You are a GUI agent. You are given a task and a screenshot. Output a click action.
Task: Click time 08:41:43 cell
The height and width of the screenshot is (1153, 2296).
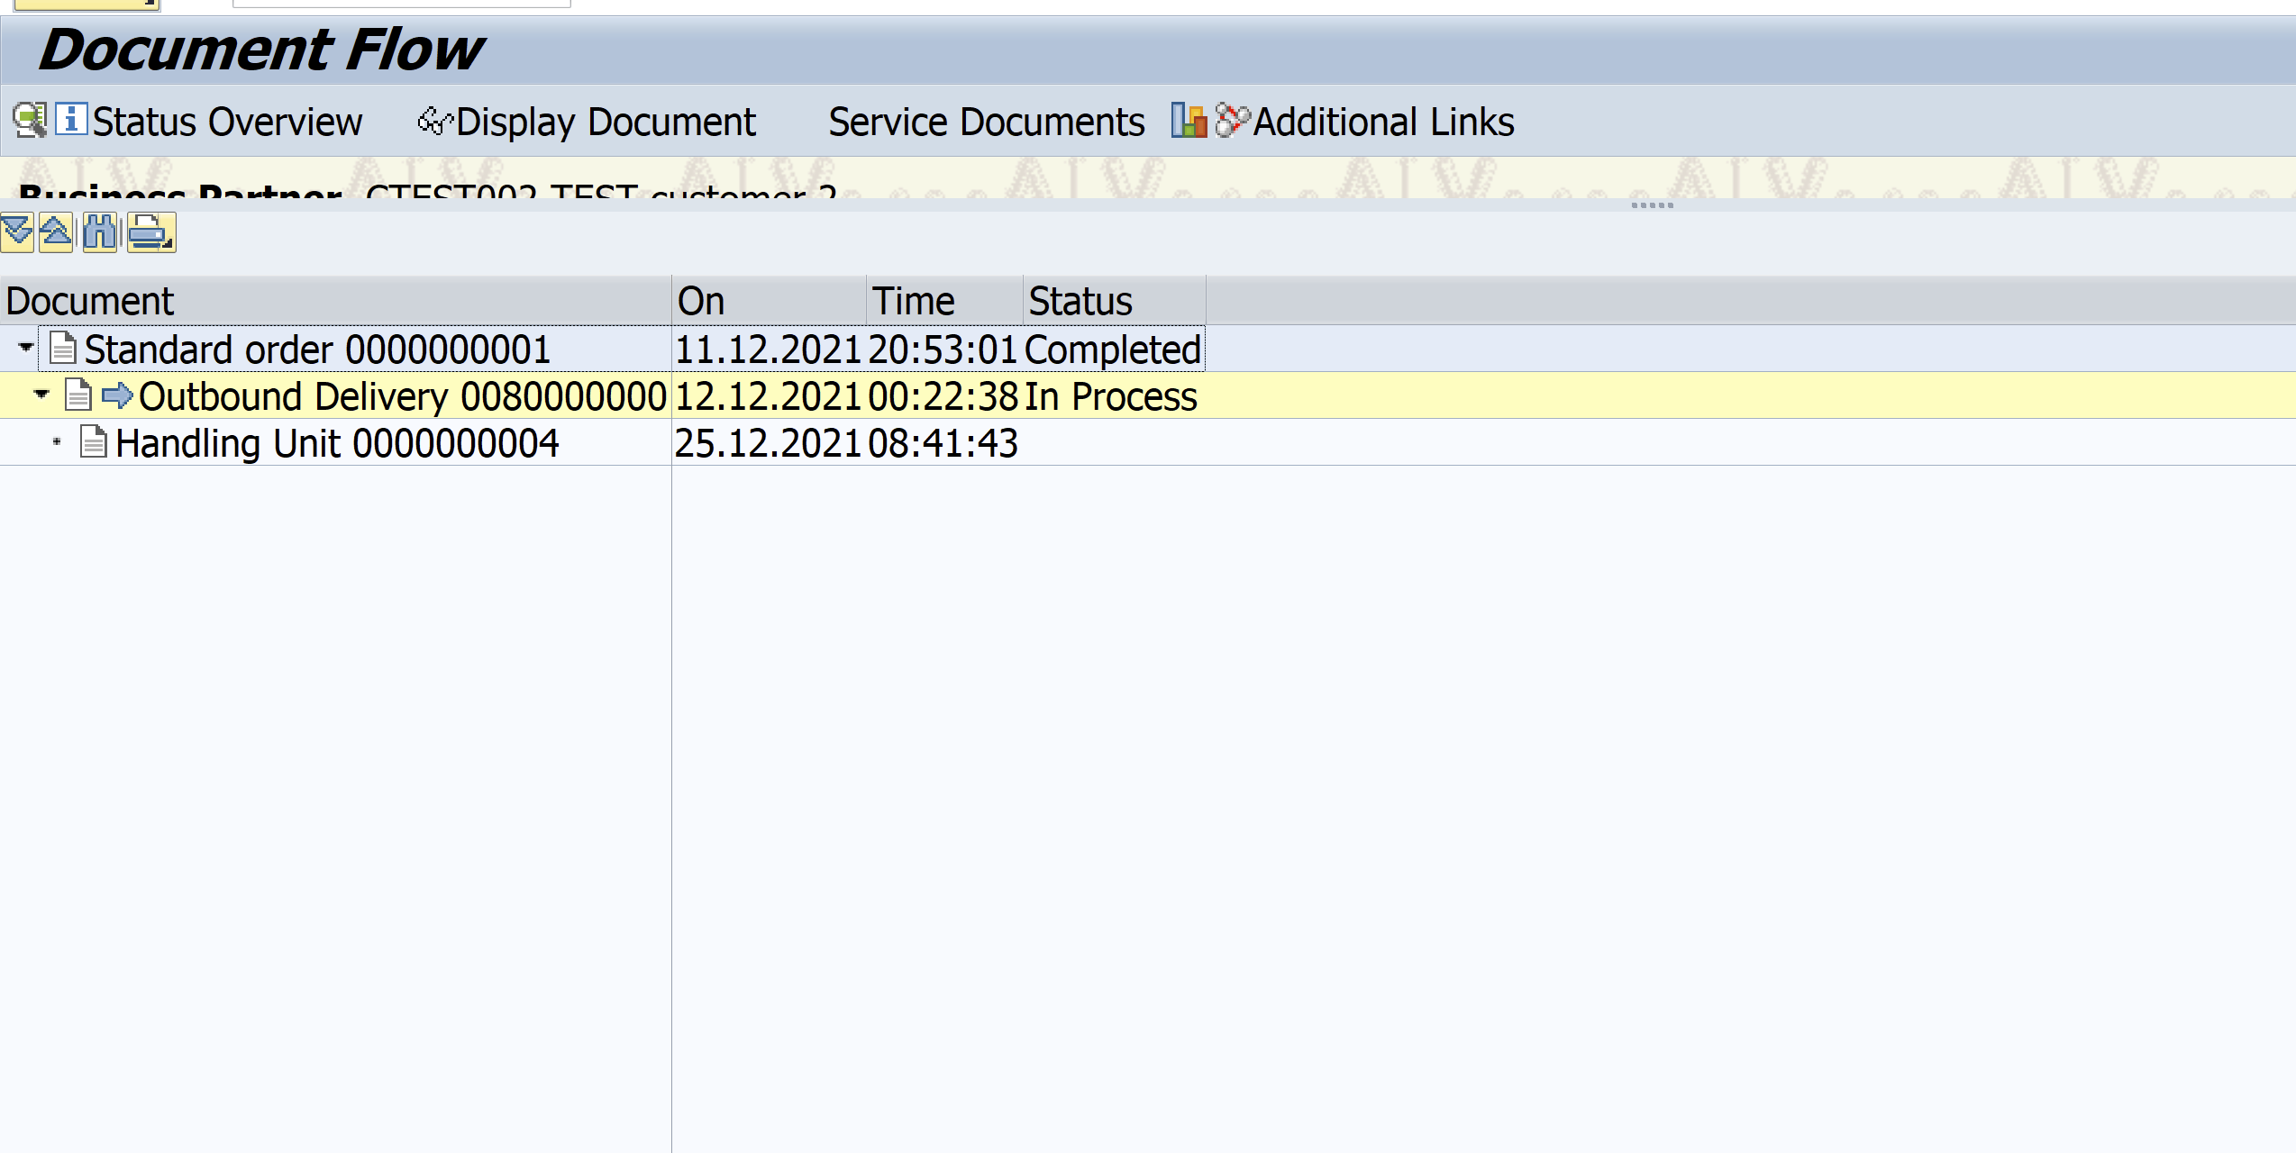943,443
